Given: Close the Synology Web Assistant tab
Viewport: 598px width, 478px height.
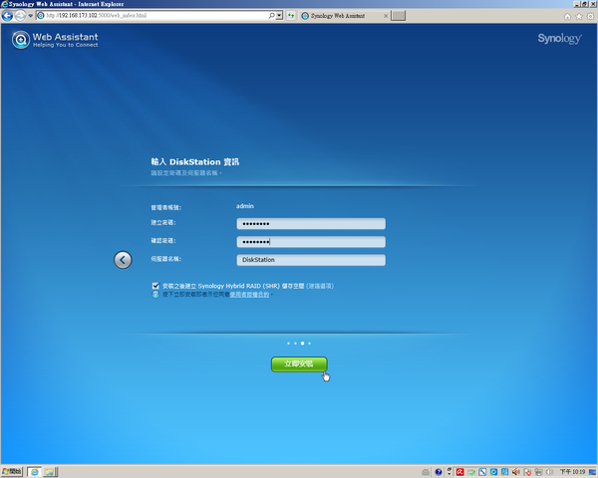Looking at the screenshot, I should pos(386,16).
